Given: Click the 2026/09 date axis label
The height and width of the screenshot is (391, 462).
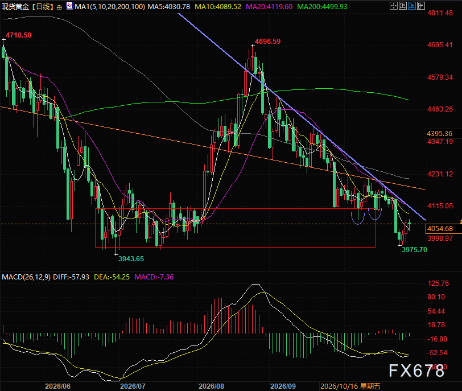Looking at the screenshot, I should (x=283, y=386).
